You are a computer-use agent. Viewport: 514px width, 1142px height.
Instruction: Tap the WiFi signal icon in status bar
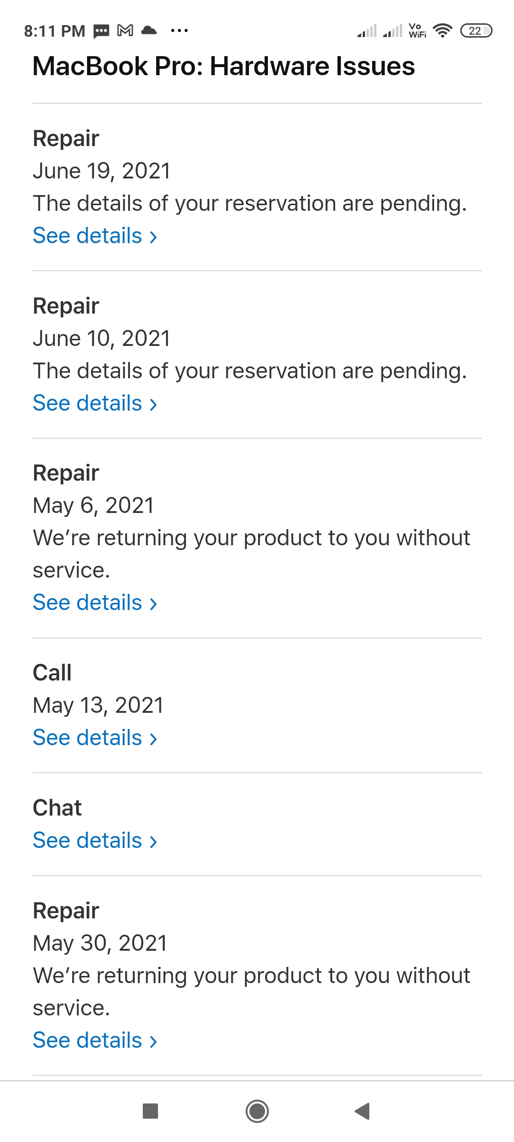point(443,31)
